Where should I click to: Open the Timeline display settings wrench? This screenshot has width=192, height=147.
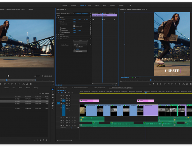[72, 93]
